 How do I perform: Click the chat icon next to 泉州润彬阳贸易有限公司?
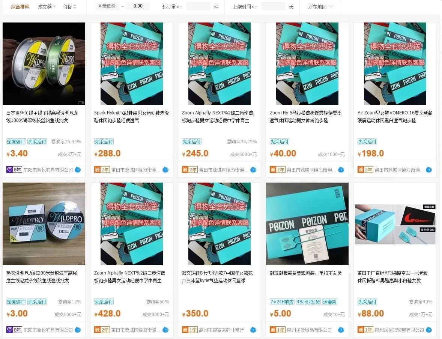429,330
